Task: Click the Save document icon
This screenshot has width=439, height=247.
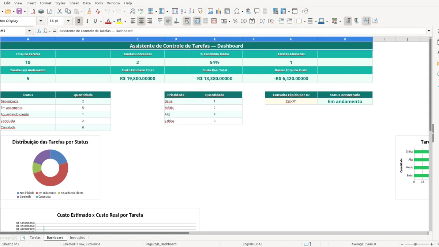Action: pyautogui.click(x=19, y=11)
